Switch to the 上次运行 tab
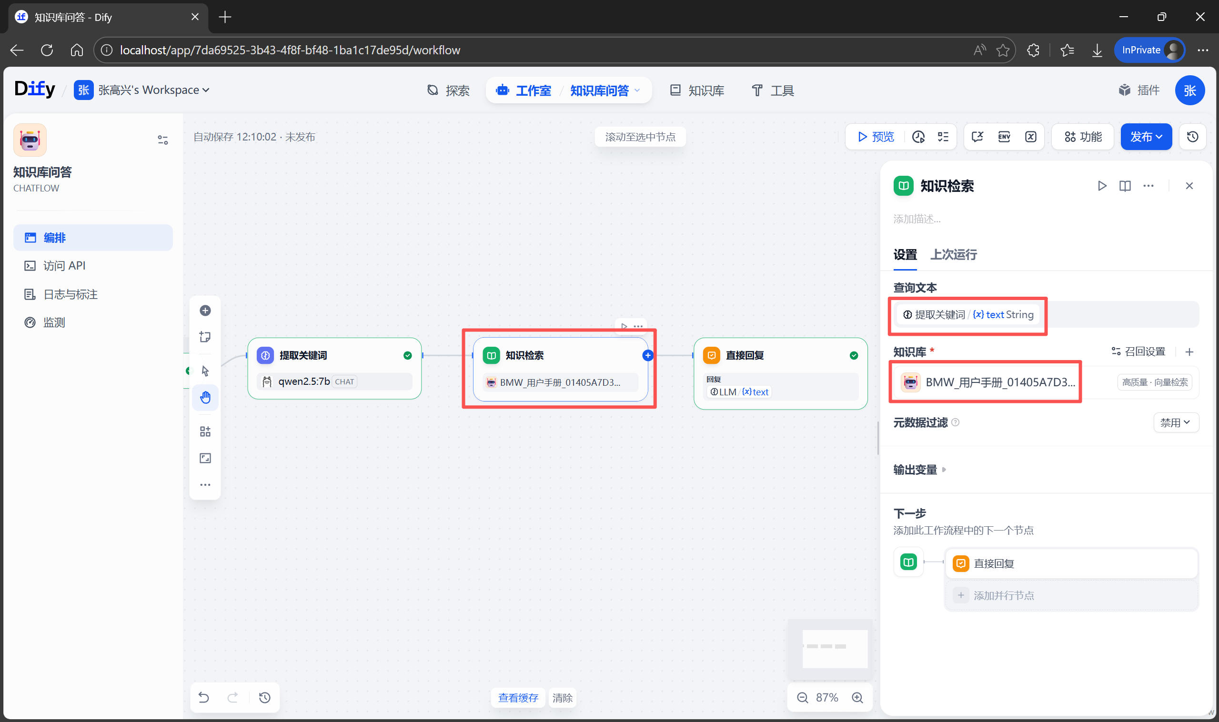1219x722 pixels. tap(953, 254)
